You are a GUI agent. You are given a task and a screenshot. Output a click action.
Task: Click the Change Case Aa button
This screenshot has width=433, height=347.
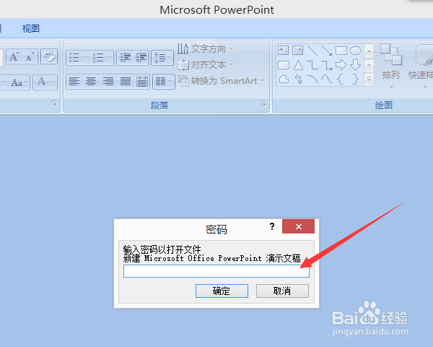[19, 82]
